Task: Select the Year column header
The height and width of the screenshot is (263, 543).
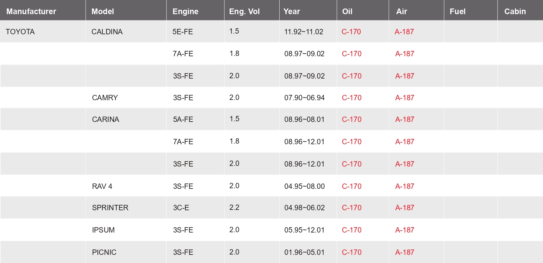Action: click(292, 12)
